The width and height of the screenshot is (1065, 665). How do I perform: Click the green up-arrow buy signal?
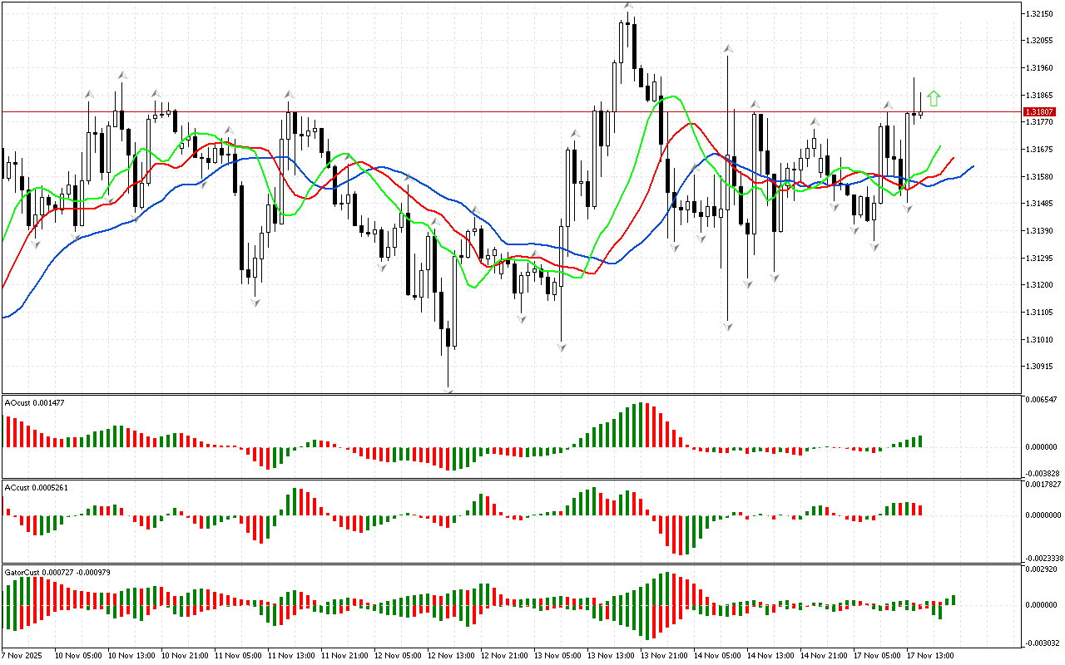[x=934, y=99]
